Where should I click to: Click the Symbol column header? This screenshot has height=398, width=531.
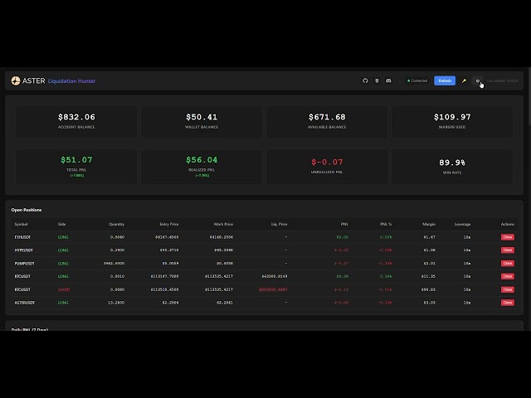click(21, 224)
